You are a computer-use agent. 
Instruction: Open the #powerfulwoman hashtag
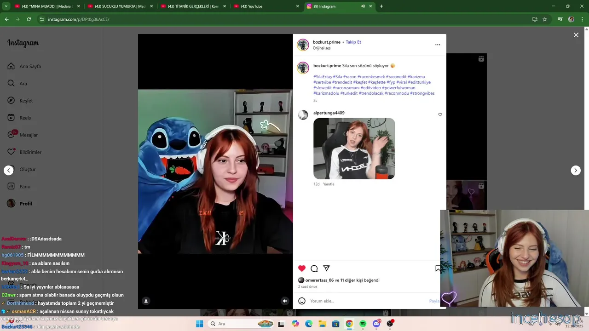pyautogui.click(x=398, y=88)
